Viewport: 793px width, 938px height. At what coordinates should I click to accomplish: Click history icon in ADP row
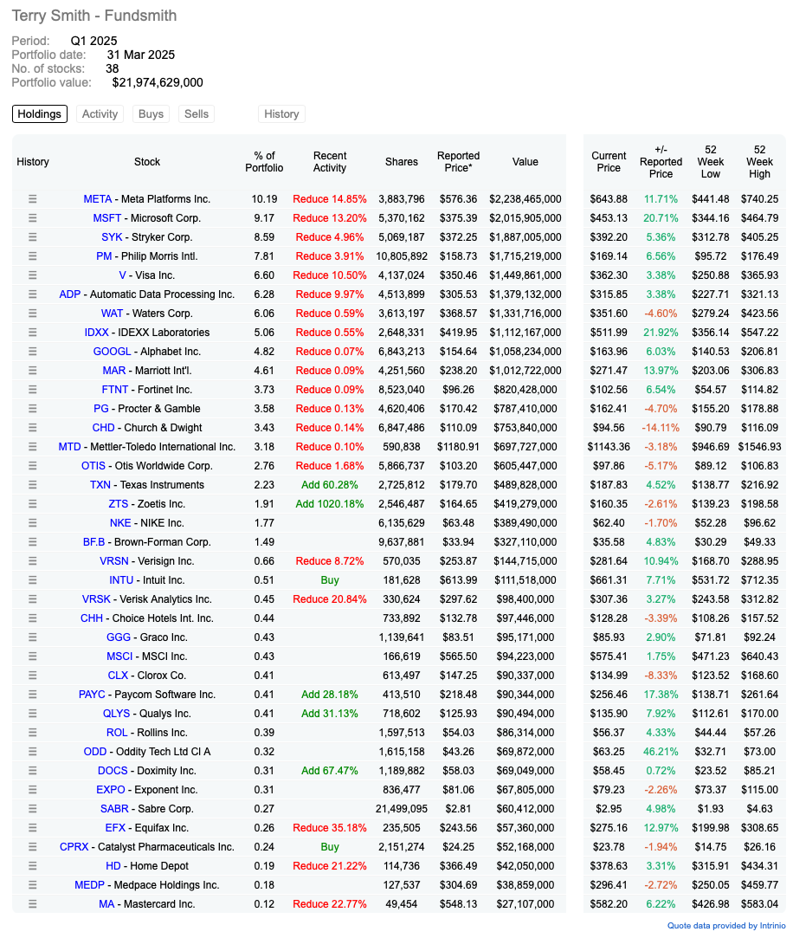click(32, 294)
